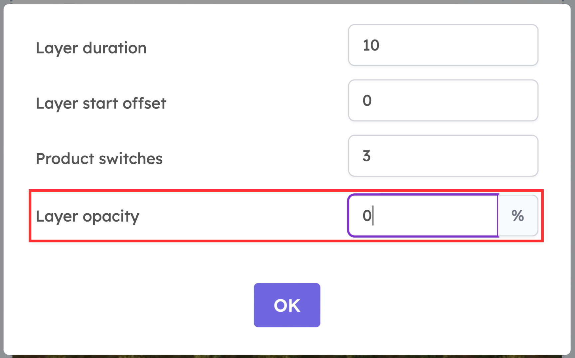This screenshot has width=575, height=358.
Task: Click into the Product switches field
Action: tap(443, 156)
